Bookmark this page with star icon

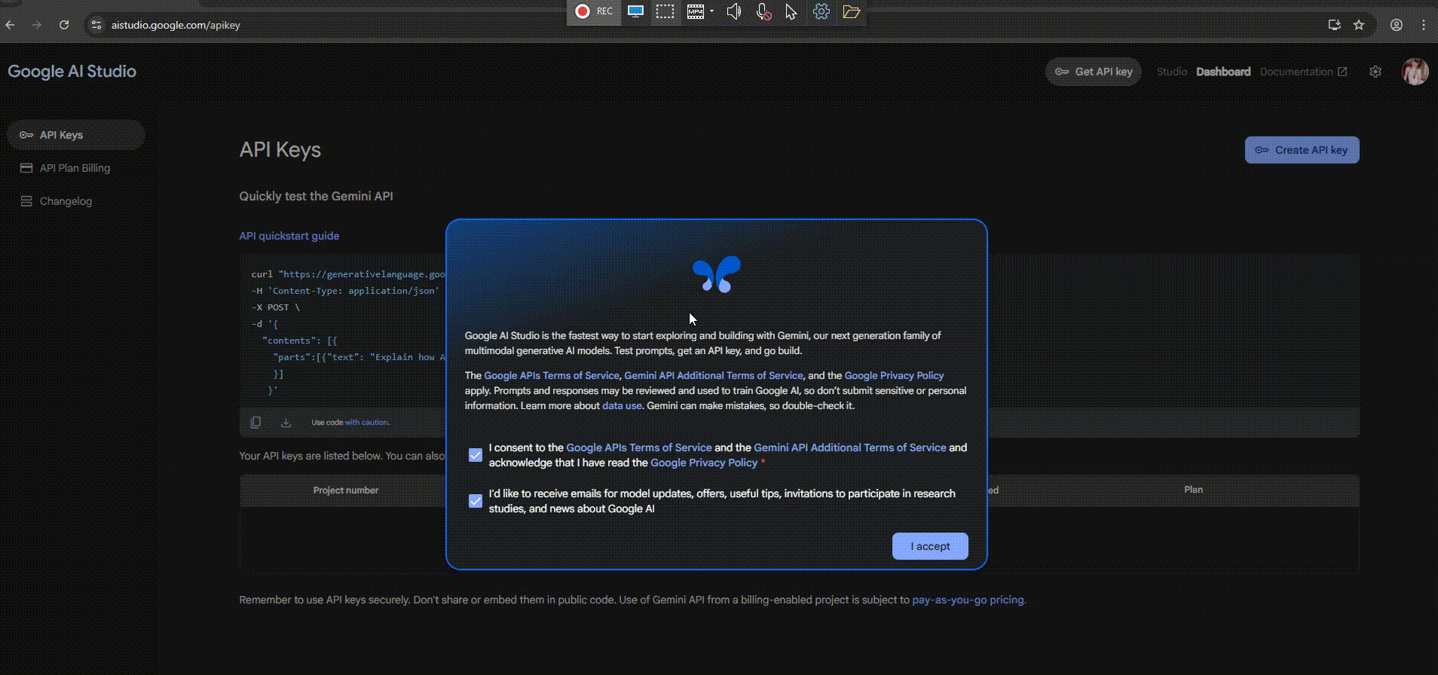pos(1359,25)
